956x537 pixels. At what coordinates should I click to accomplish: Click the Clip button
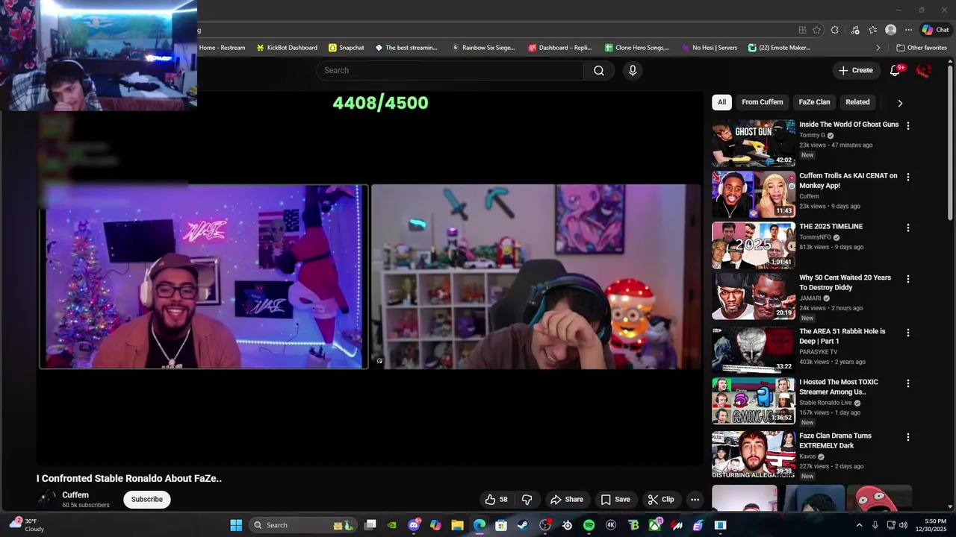(660, 500)
